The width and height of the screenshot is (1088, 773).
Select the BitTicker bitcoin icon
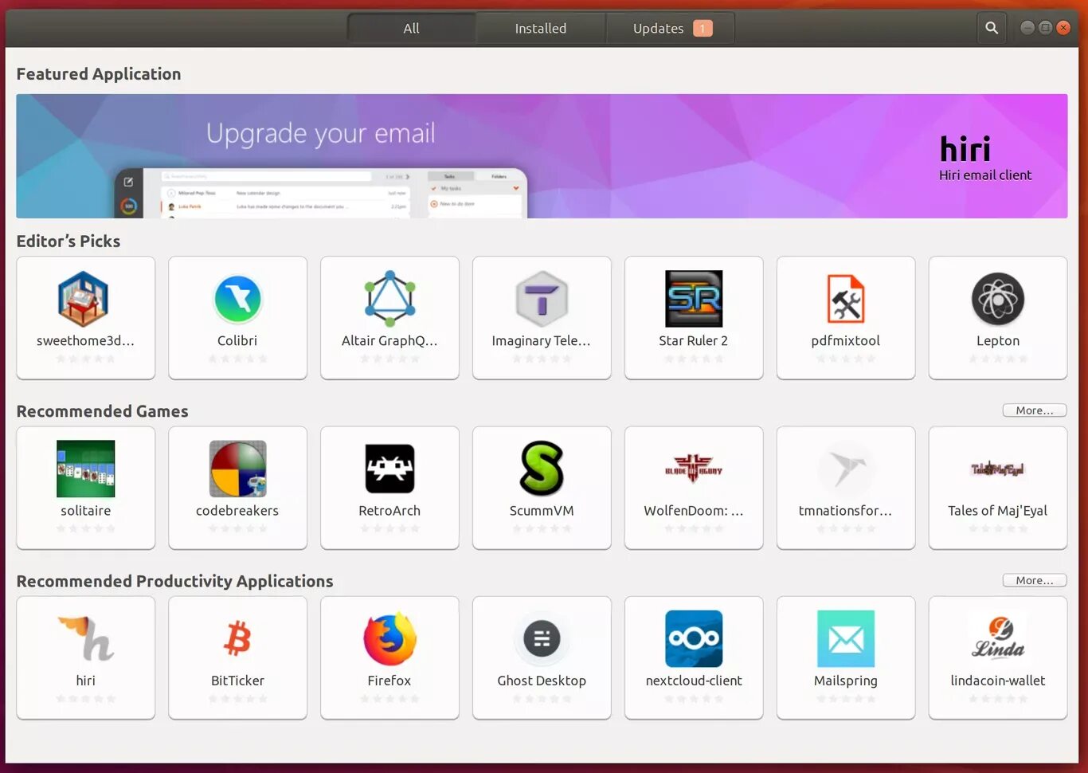click(237, 638)
